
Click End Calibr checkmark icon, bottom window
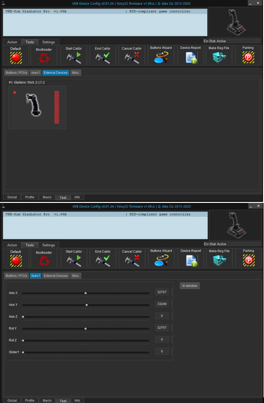coord(103,261)
